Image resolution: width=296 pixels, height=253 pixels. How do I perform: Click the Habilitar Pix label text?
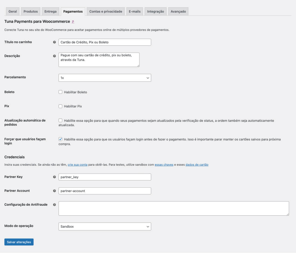tap(73, 106)
